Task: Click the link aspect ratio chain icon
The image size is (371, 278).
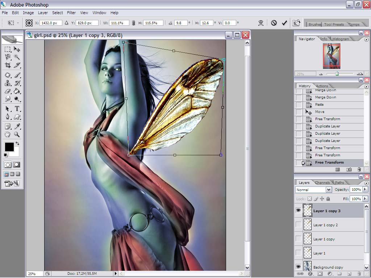Action: (133, 23)
